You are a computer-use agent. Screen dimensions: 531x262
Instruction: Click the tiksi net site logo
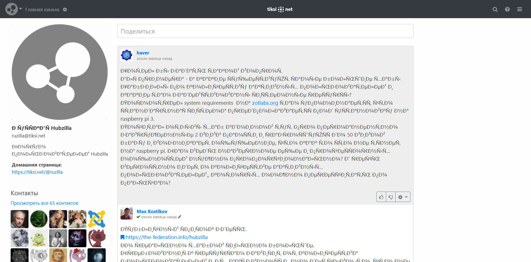pos(280,9)
